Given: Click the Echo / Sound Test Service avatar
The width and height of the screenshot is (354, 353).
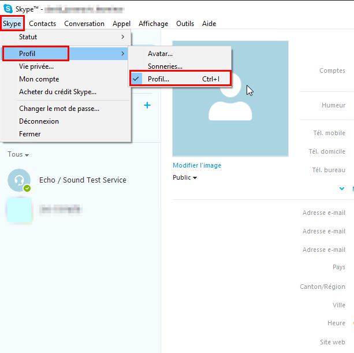Looking at the screenshot, I should coord(18,180).
